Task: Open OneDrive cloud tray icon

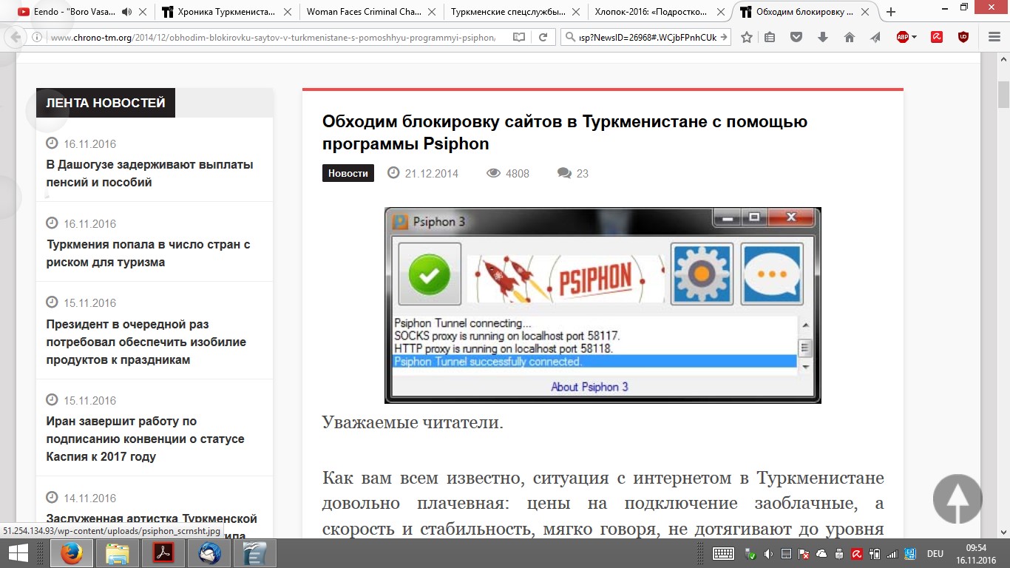Action: 821,553
